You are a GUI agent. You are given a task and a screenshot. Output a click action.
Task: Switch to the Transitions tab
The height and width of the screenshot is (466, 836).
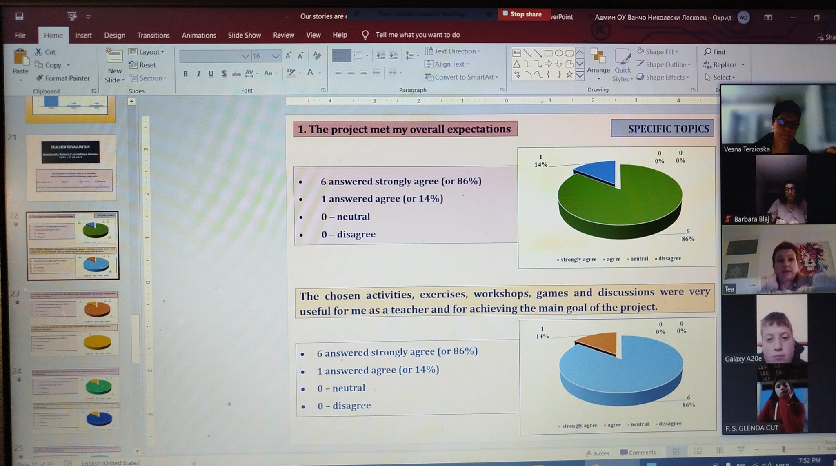click(x=153, y=35)
